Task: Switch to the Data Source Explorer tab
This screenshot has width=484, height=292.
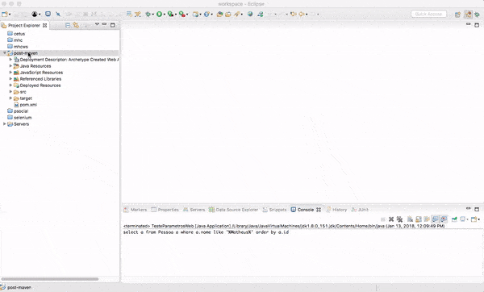Action: [234, 210]
